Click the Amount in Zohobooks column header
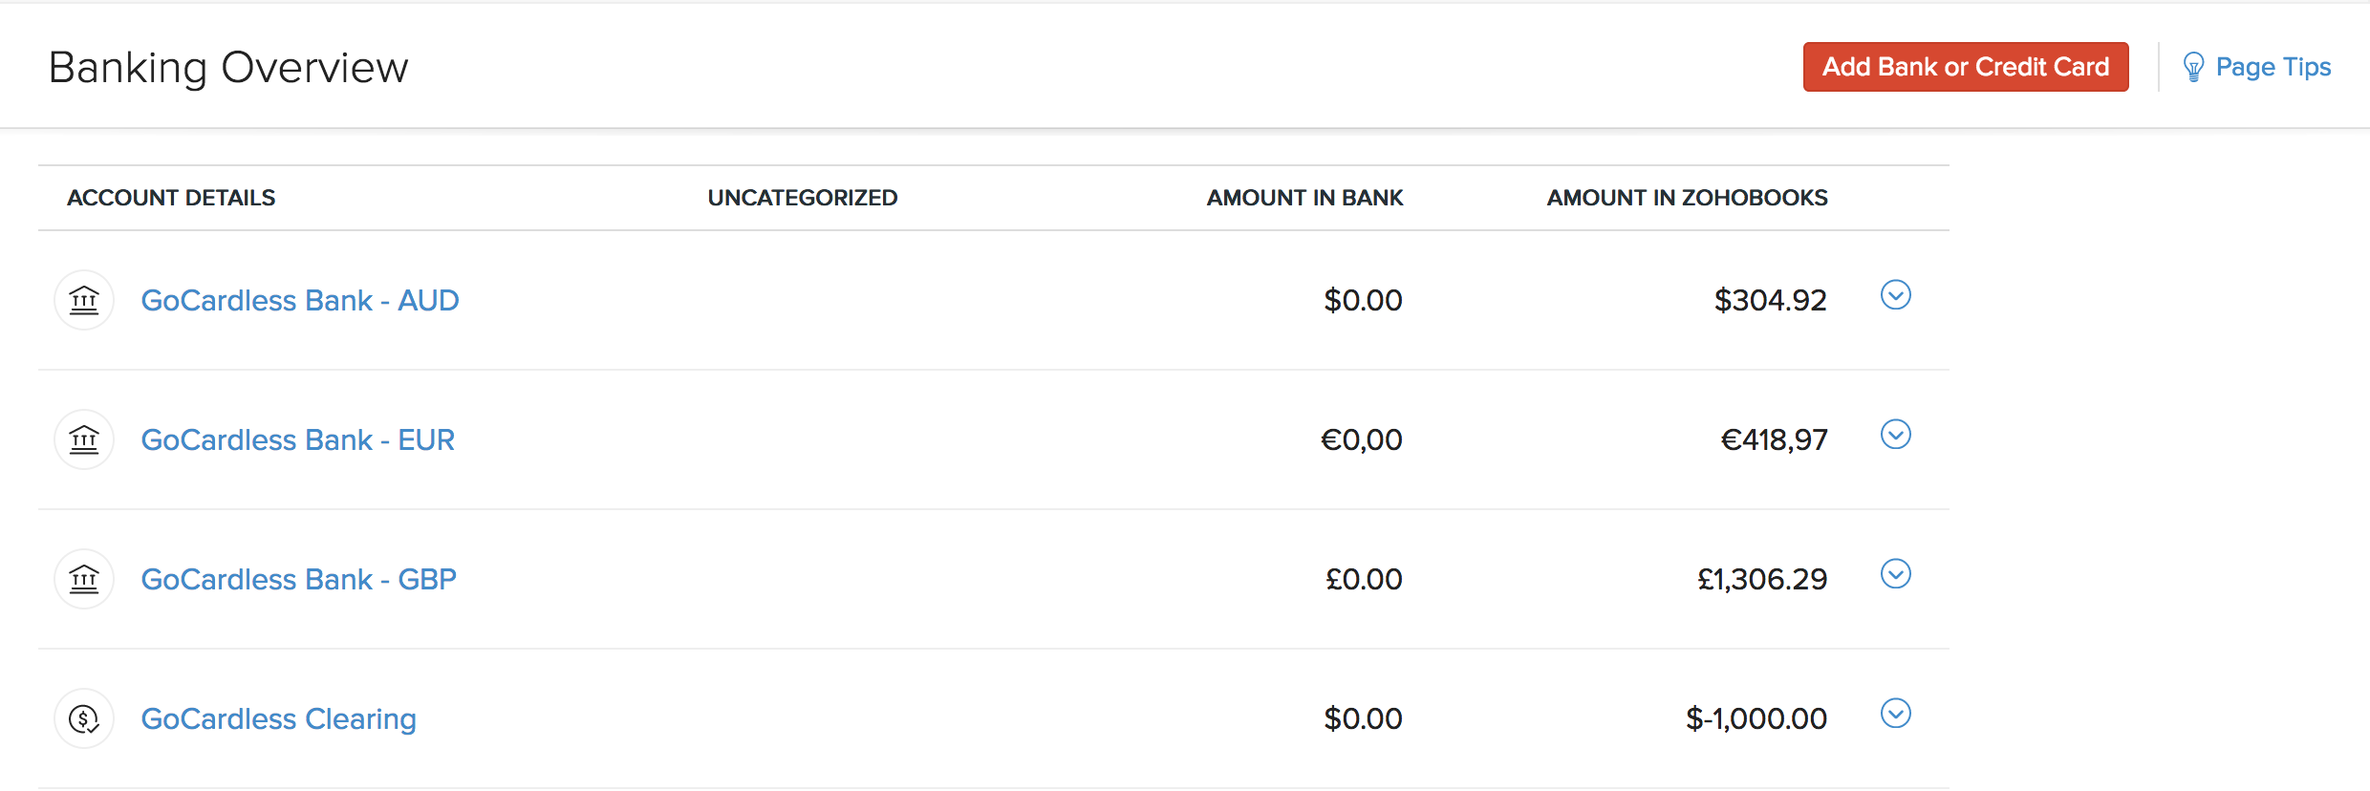 (1687, 198)
